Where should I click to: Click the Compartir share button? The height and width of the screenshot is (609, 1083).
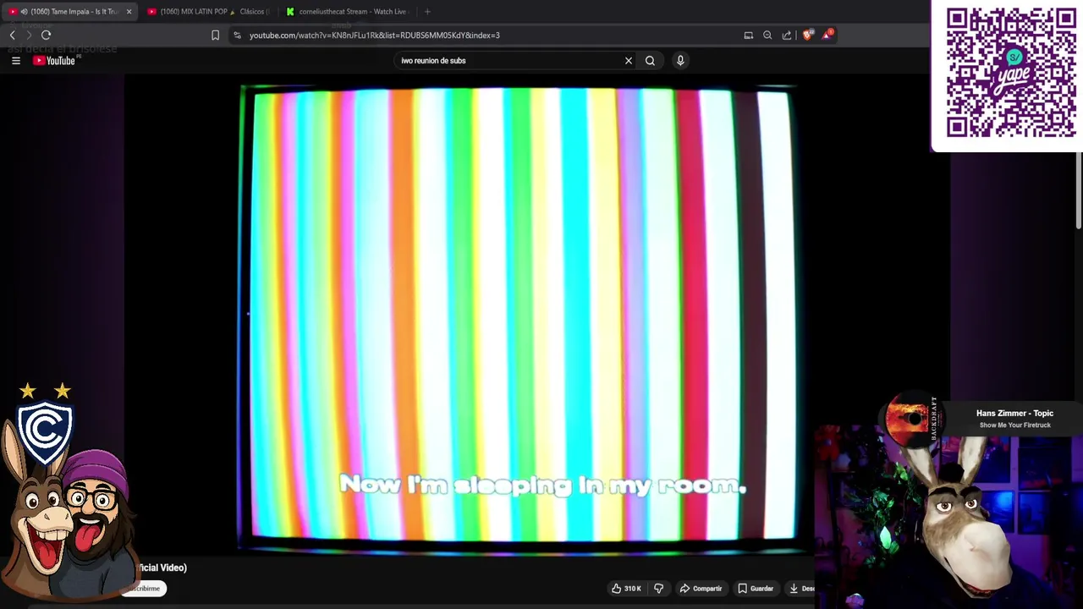coord(701,589)
